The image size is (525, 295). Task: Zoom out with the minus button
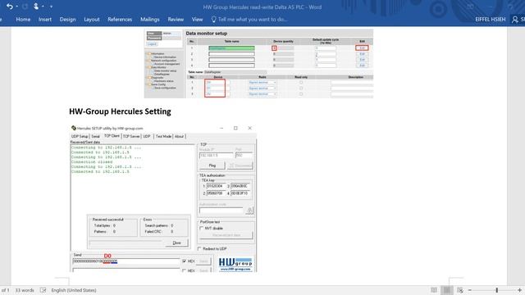click(470, 290)
